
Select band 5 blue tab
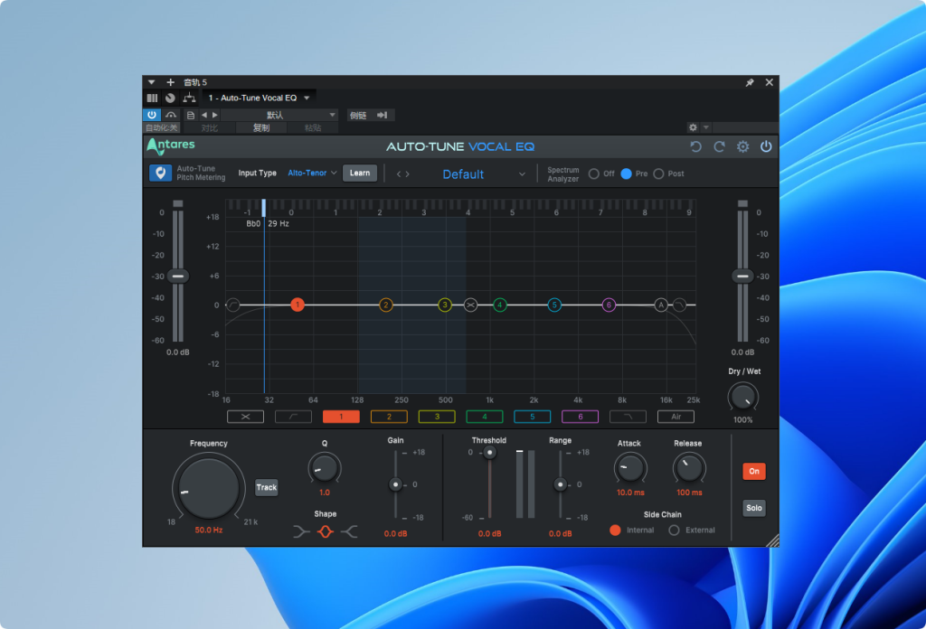click(532, 417)
